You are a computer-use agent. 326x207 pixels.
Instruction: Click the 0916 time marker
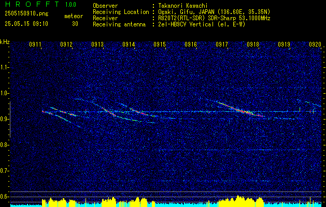[191, 44]
